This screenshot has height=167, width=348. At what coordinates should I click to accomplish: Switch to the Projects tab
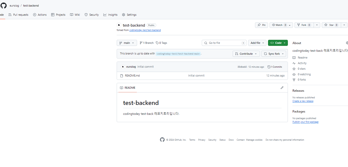coord(58,15)
